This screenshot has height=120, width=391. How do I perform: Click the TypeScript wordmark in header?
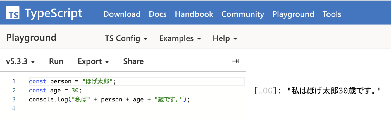(x=53, y=13)
